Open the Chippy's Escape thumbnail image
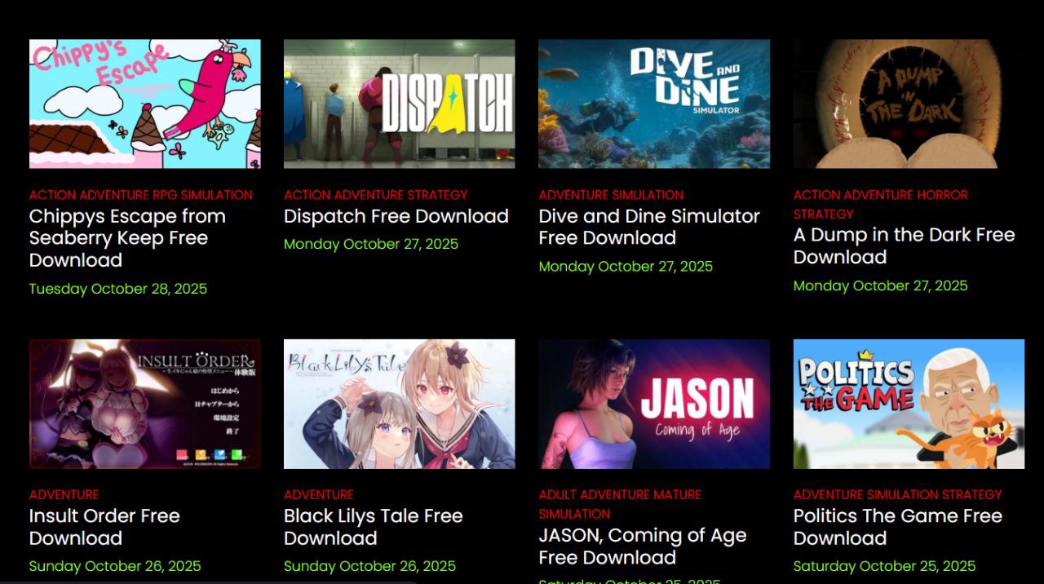 click(145, 104)
